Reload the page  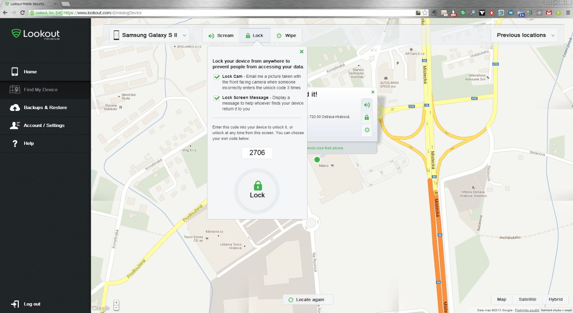tap(23, 13)
